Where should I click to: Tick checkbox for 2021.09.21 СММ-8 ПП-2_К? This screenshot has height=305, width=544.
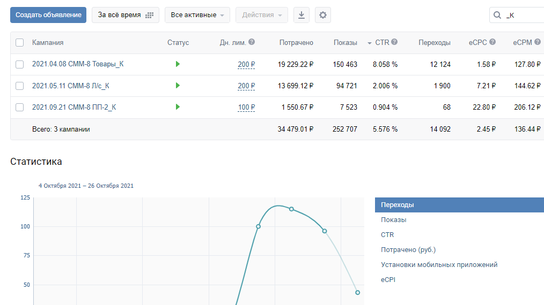point(20,107)
